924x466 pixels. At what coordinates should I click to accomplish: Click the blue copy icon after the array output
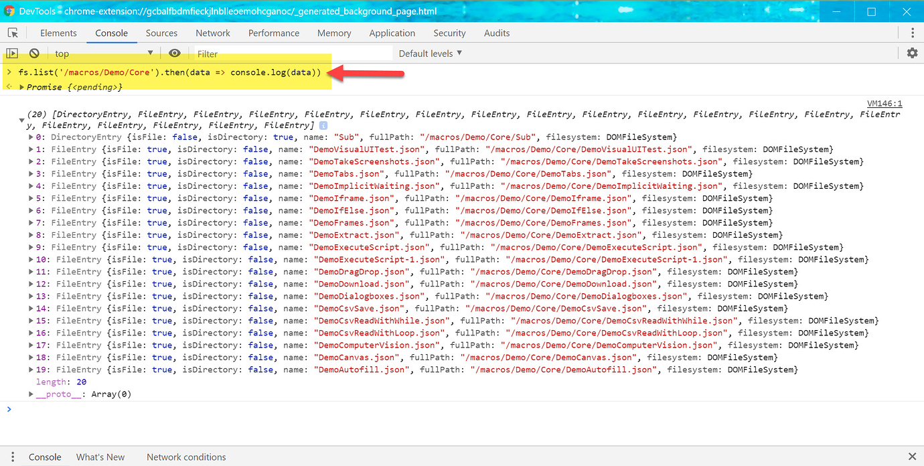(323, 125)
